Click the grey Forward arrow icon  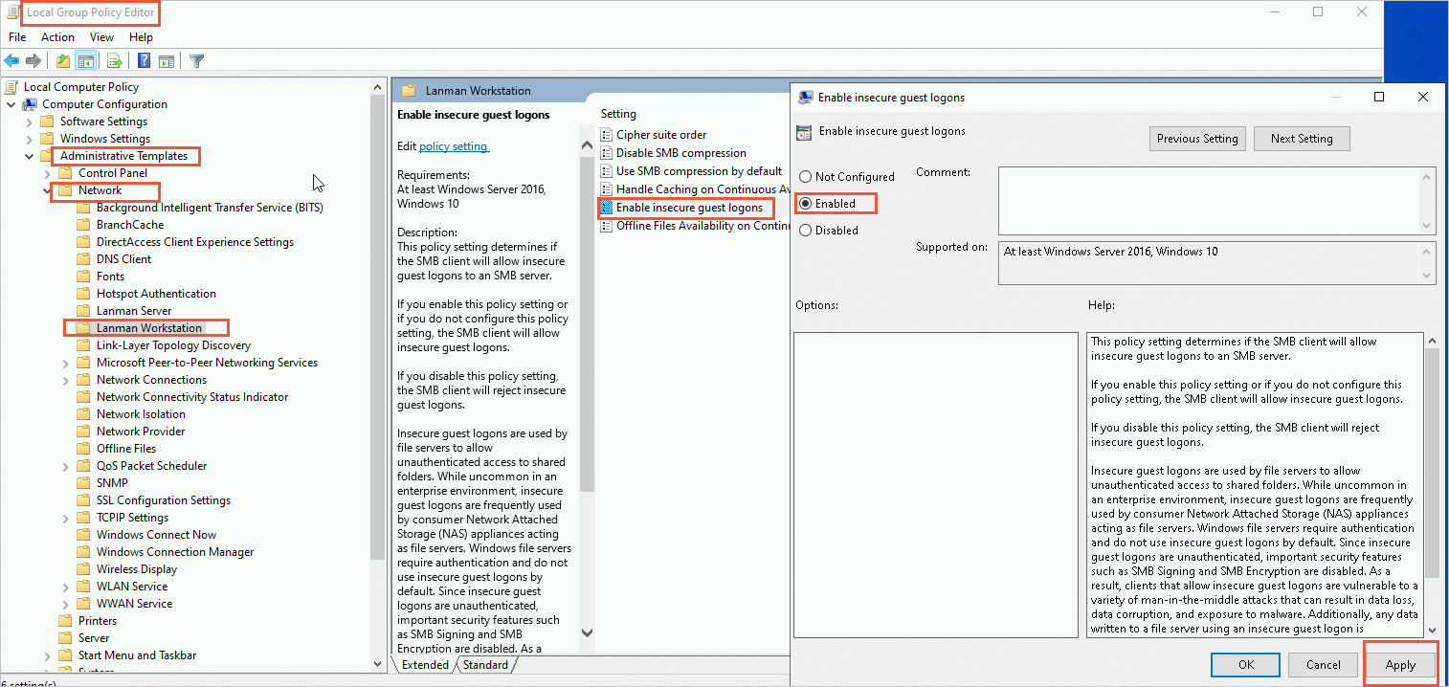(33, 61)
